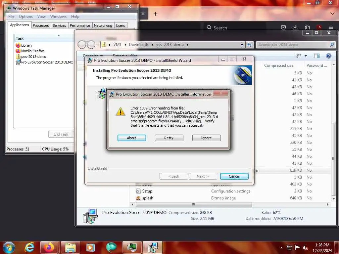Expand the arrow after VM1 breadcrumb
Viewport: 339px width, 254px height.
(125, 45)
